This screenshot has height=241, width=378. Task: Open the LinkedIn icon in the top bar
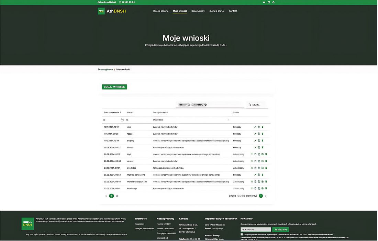coord(269,2)
